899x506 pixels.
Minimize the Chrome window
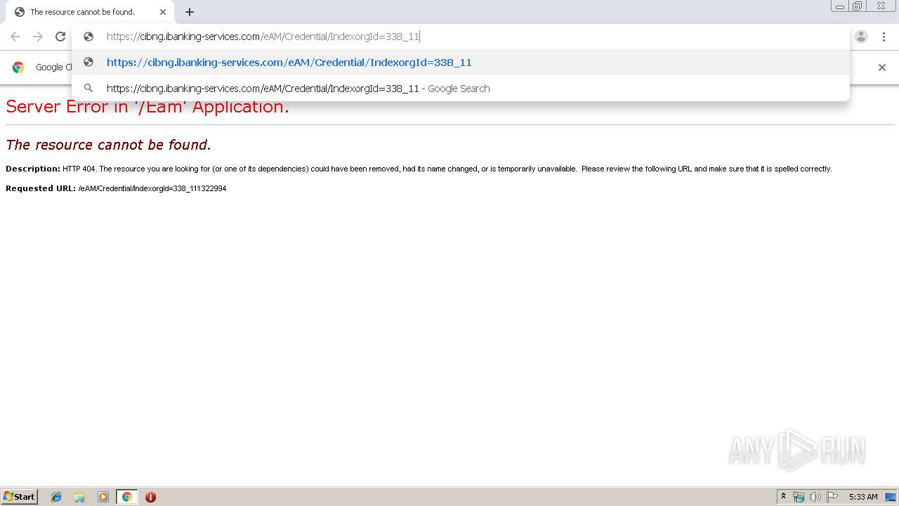tap(840, 6)
